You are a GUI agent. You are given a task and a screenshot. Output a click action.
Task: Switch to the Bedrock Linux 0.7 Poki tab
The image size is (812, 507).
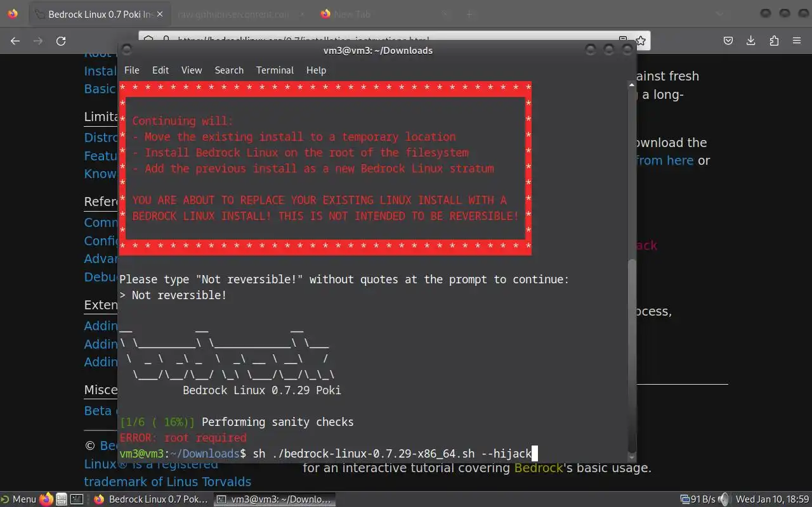coord(100,14)
